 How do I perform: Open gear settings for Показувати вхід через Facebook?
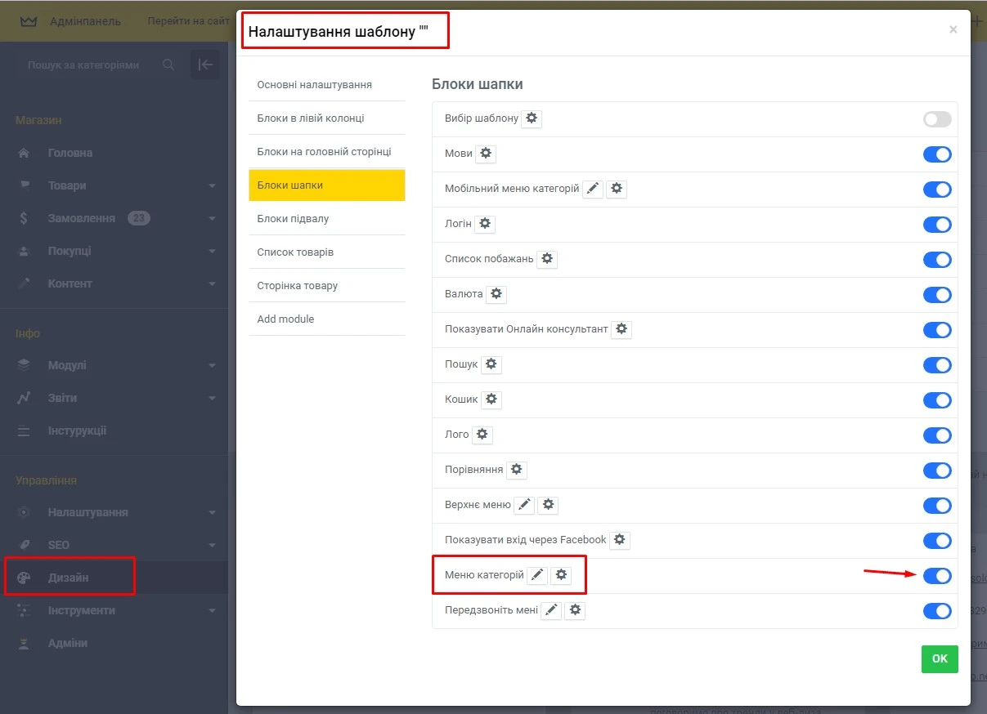(x=620, y=540)
